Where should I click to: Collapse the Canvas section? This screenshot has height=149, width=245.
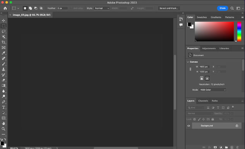(x=188, y=62)
